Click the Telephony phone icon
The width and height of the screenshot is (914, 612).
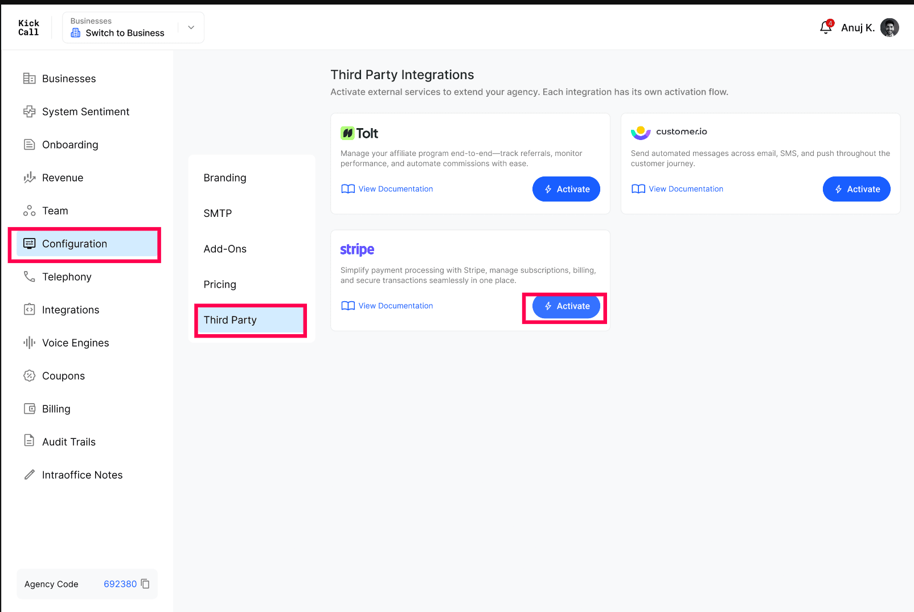pos(29,277)
